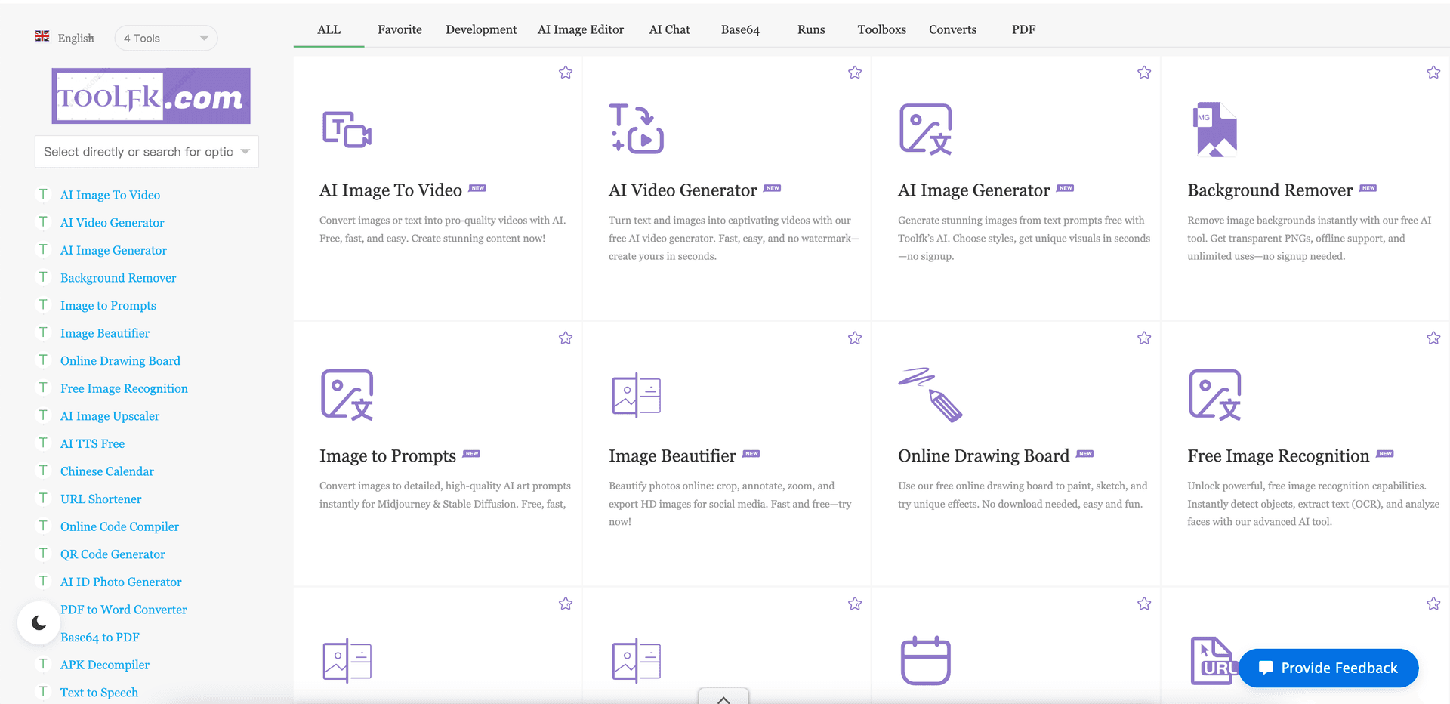
Task: Favorite the Image Beautifier card star
Action: click(855, 338)
